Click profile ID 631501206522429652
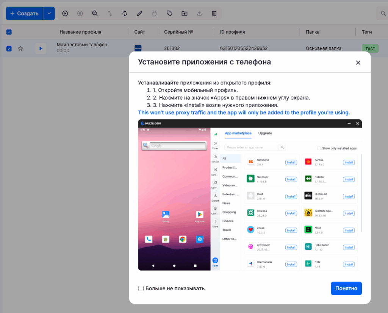This screenshot has width=388, height=313. click(244, 48)
